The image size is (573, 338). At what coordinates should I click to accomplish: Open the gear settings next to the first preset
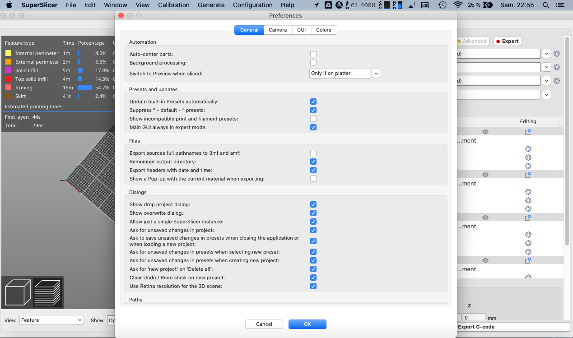pos(557,54)
